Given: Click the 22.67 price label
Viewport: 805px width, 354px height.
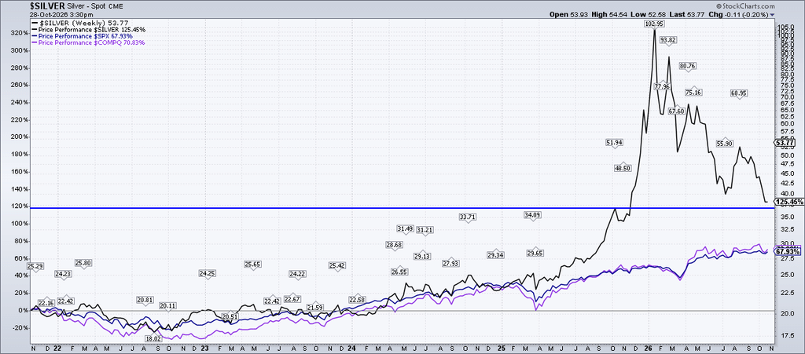Looking at the screenshot, I should coord(292,299).
